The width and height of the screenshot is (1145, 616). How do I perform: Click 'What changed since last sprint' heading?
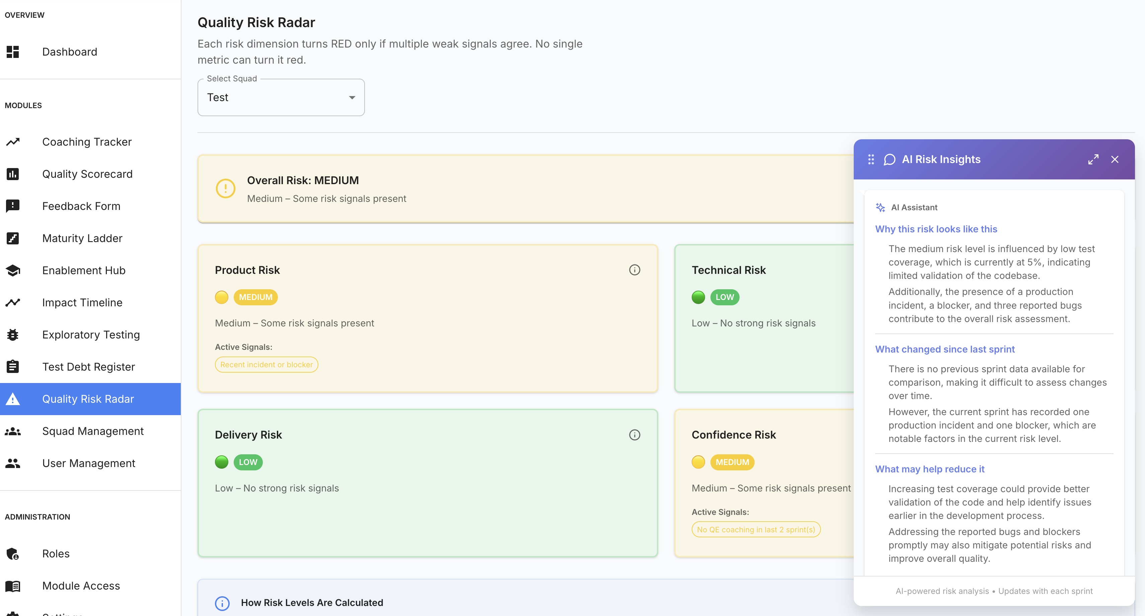click(945, 349)
